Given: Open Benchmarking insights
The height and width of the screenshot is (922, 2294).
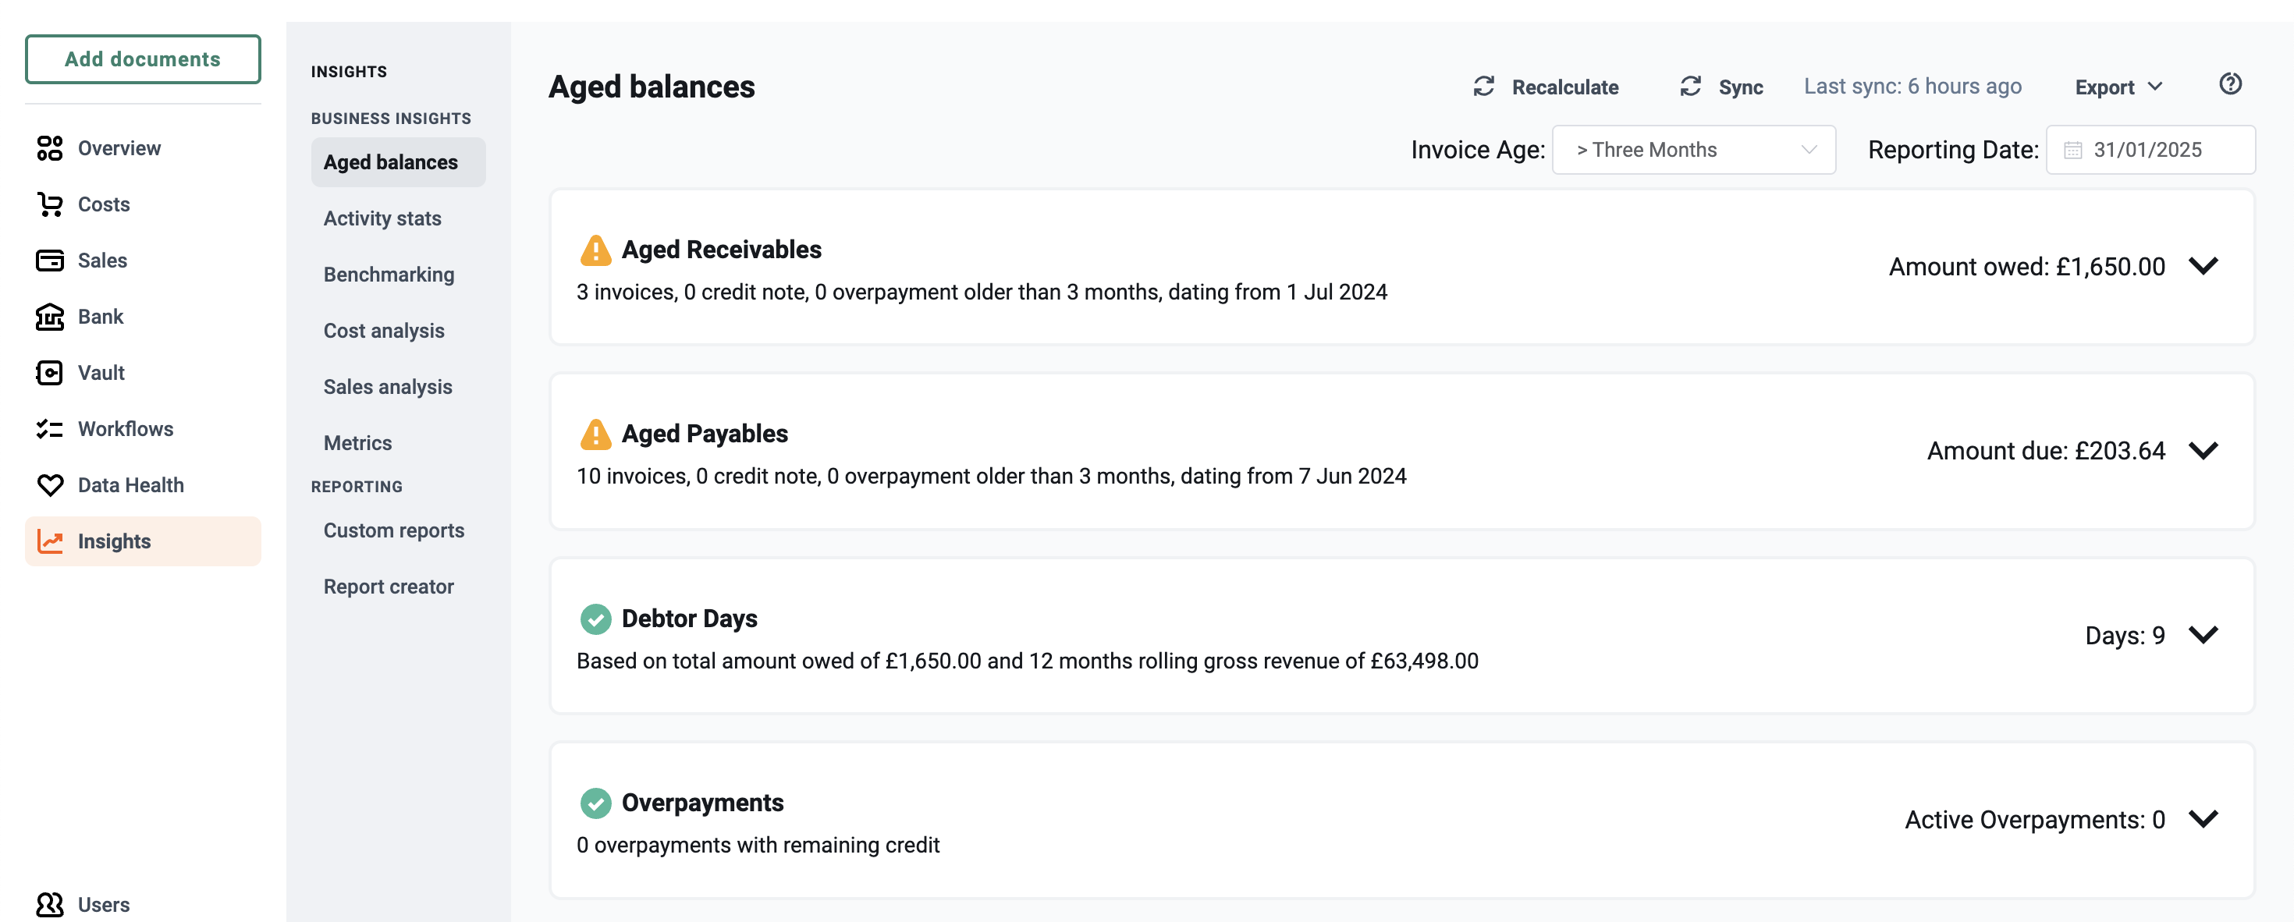Looking at the screenshot, I should [x=389, y=274].
